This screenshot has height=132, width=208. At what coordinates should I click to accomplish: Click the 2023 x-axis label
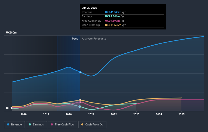pyautogui.click(x=136, y=114)
